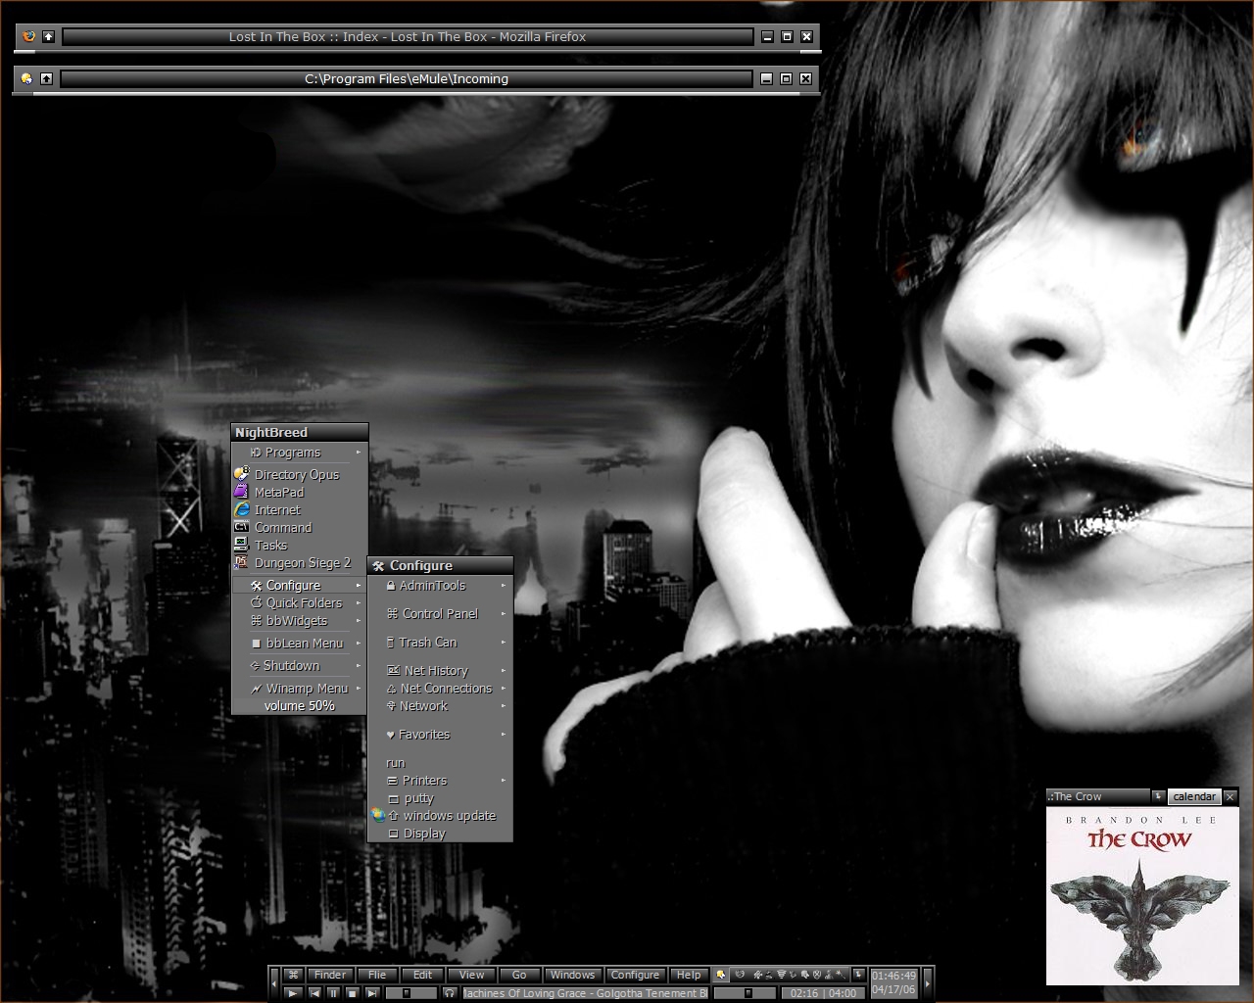Expand the Winamp Menu submenu
Screen dimensions: 1254x1003
pyautogui.click(x=299, y=688)
